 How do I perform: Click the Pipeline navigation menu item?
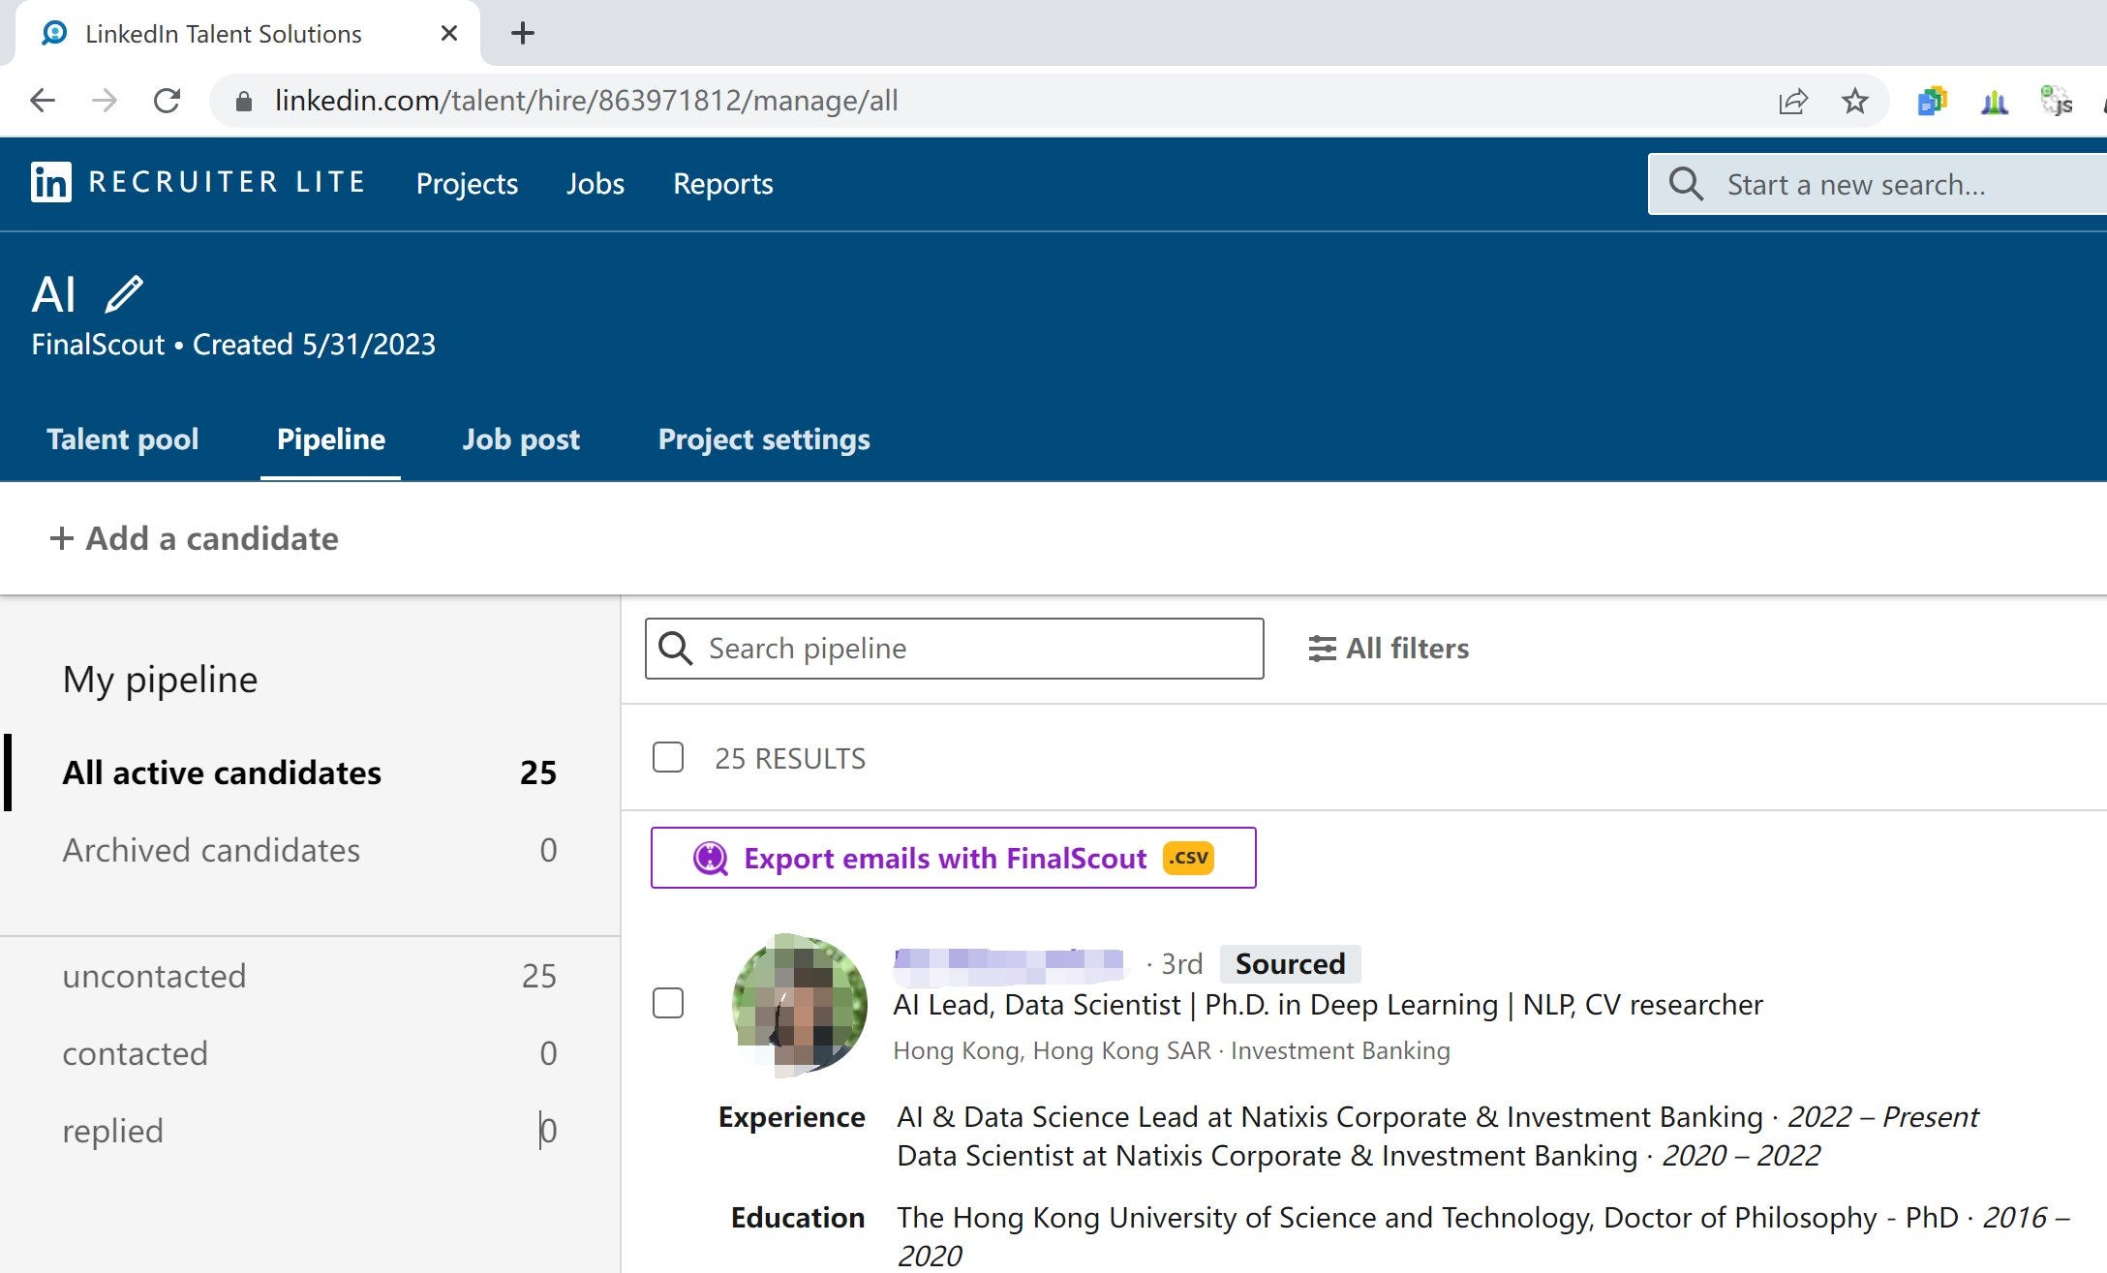329,439
